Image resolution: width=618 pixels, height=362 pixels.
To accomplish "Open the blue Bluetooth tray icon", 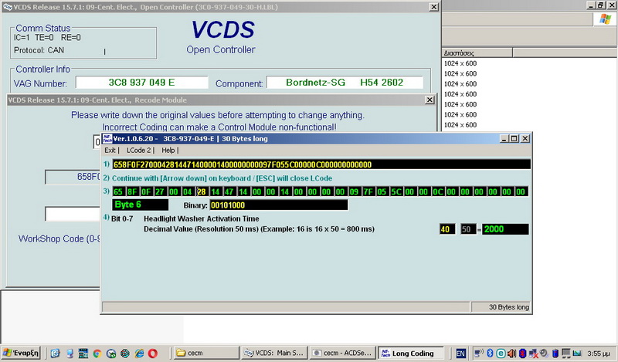I will 491,353.
